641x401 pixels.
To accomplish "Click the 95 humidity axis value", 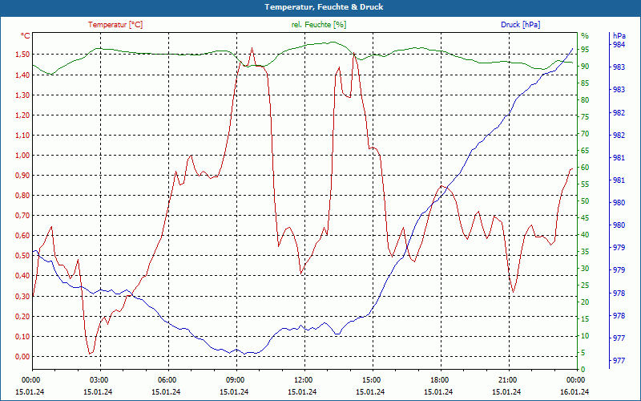I will 585,50.
